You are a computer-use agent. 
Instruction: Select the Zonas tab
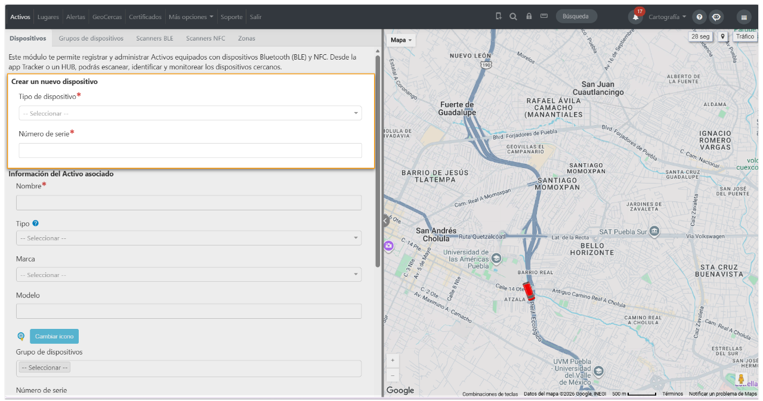pos(246,38)
